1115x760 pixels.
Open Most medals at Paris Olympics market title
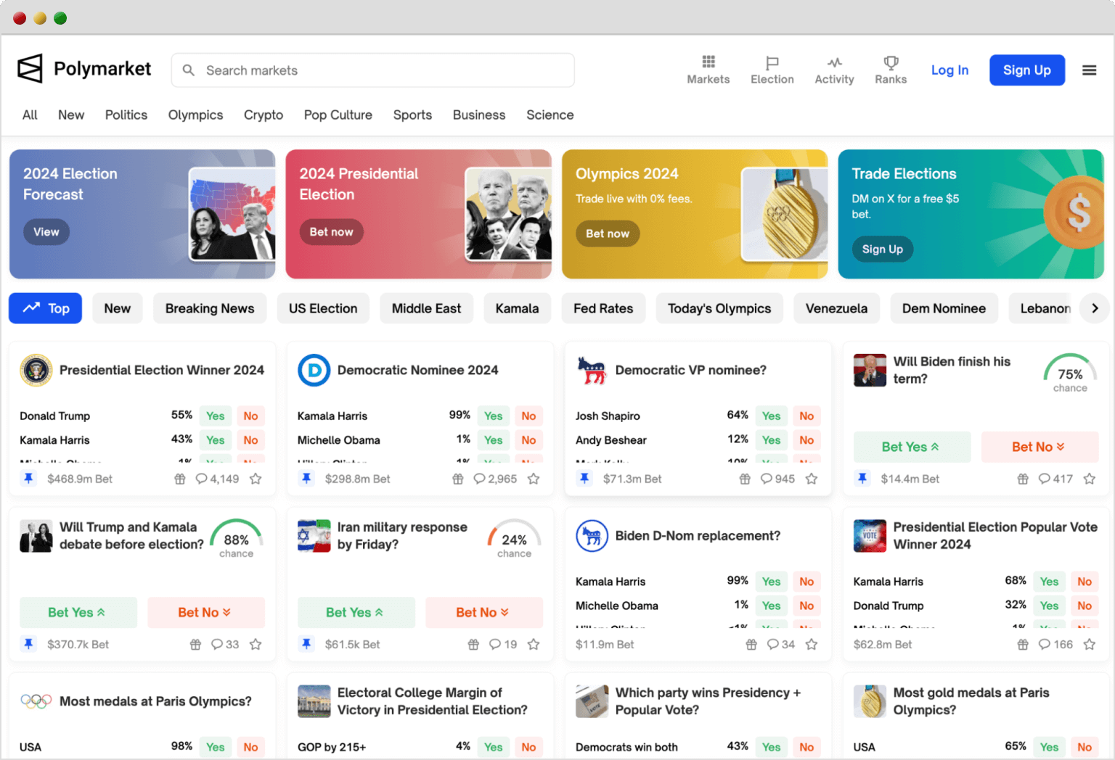[x=155, y=701]
